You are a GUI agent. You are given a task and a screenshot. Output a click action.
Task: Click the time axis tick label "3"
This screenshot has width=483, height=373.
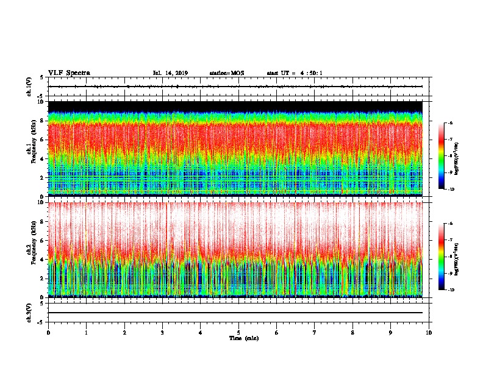162,333
